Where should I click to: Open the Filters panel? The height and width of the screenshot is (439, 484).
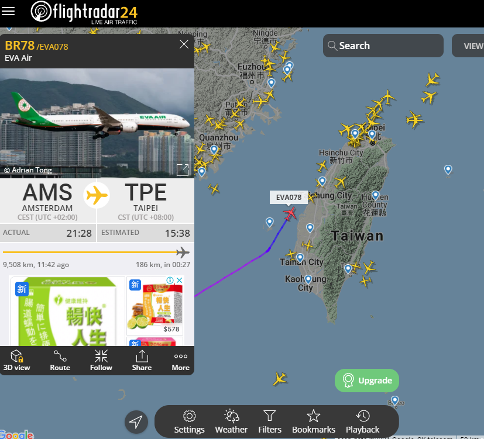click(x=270, y=421)
